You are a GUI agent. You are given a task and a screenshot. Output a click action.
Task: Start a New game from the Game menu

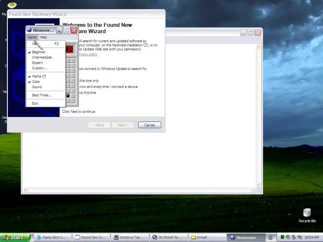(x=46, y=44)
